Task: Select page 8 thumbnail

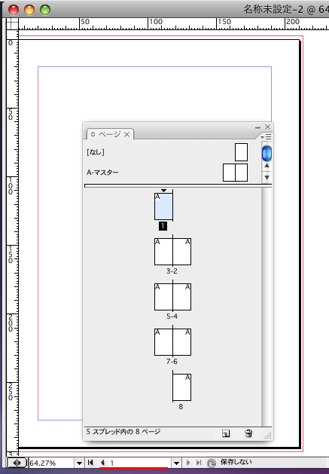Action: tap(181, 387)
